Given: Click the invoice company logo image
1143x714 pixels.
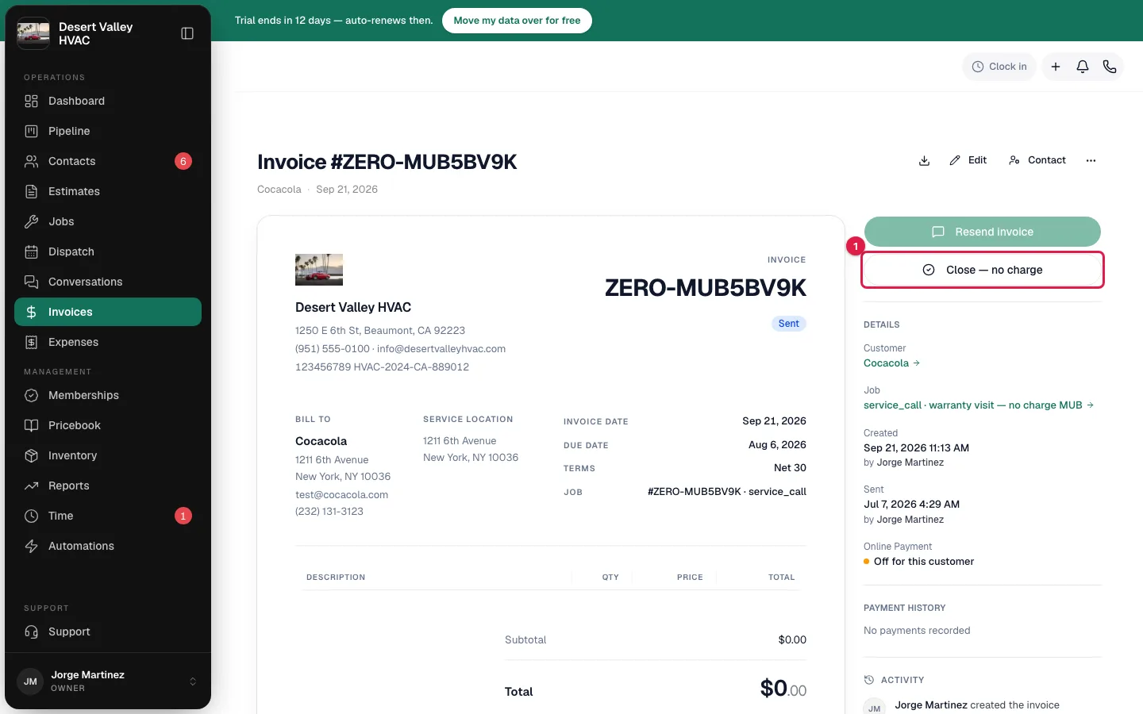Looking at the screenshot, I should [319, 270].
